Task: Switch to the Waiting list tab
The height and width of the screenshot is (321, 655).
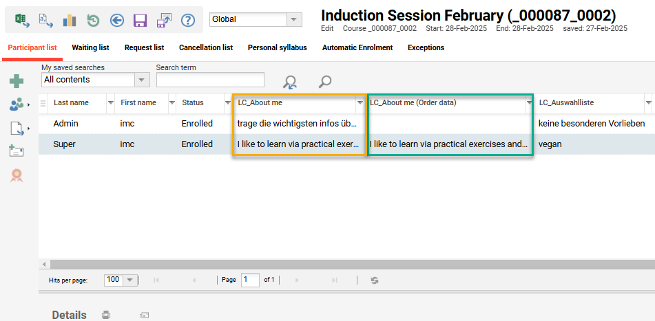Action: pos(90,48)
